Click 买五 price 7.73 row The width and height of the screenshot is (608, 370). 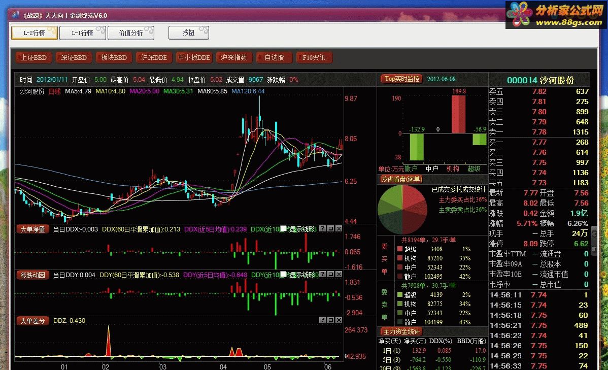(538, 183)
